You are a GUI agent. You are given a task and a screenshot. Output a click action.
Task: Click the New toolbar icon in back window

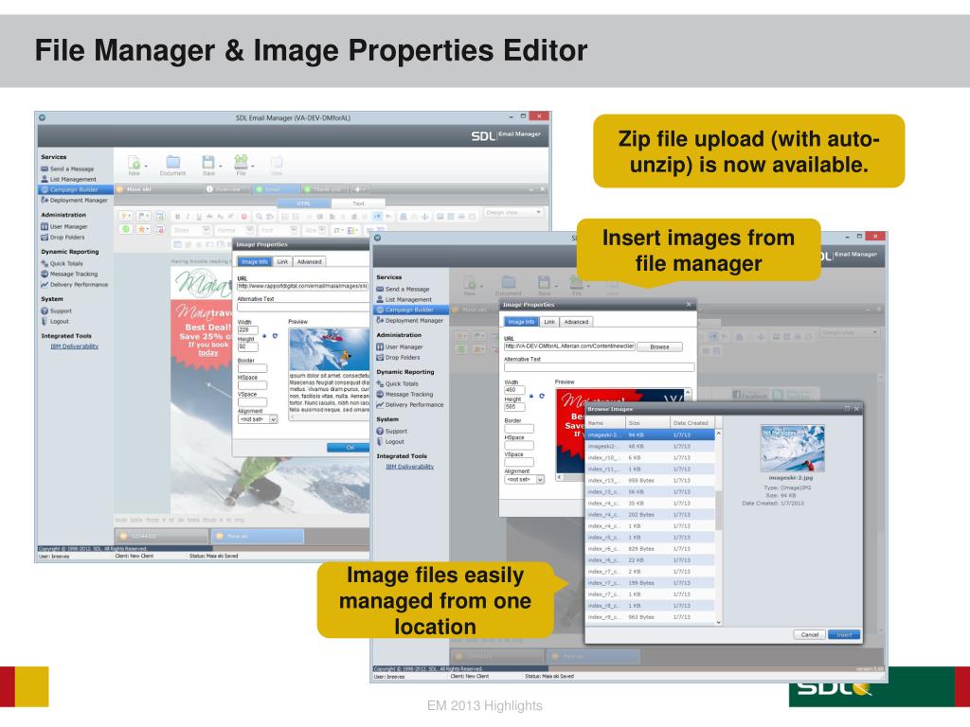click(x=134, y=163)
